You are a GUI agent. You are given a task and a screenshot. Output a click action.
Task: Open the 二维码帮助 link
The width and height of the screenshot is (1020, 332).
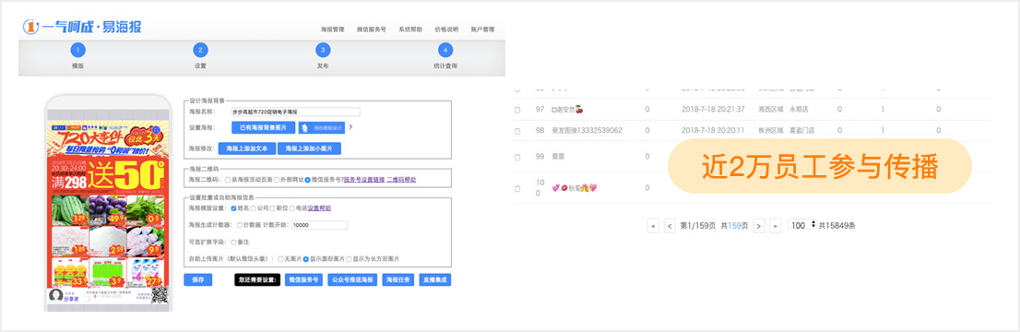point(401,180)
